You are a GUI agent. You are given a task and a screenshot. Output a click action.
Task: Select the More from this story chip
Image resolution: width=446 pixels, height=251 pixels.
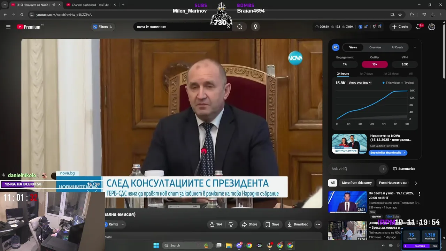(357, 183)
